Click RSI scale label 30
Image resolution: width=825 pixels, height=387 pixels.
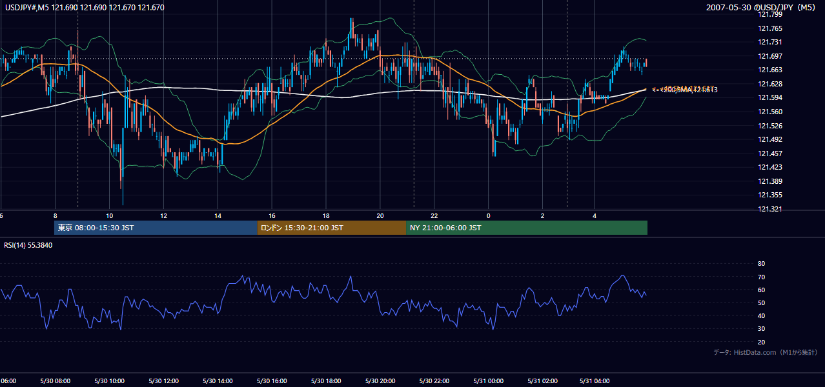[761, 329]
